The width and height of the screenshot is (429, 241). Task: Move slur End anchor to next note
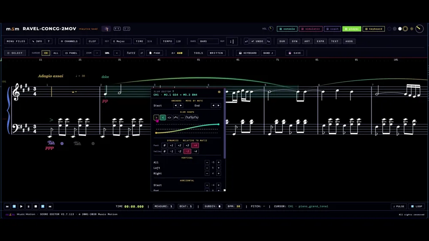pos(218,105)
